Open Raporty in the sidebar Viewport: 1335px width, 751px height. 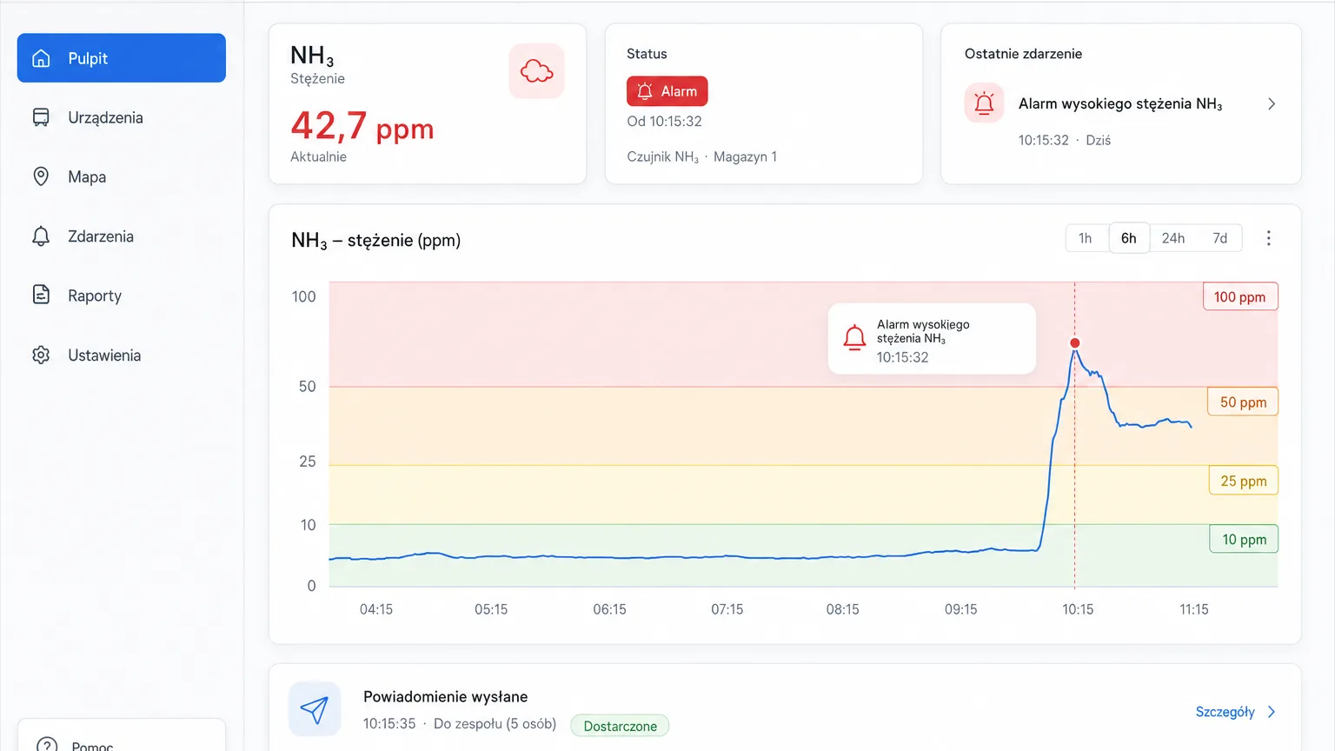(x=122, y=296)
